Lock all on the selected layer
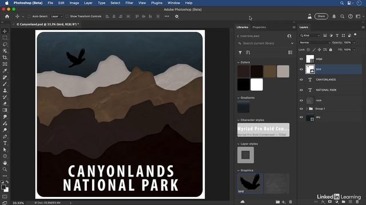The height and width of the screenshot is (205, 366). (331, 50)
